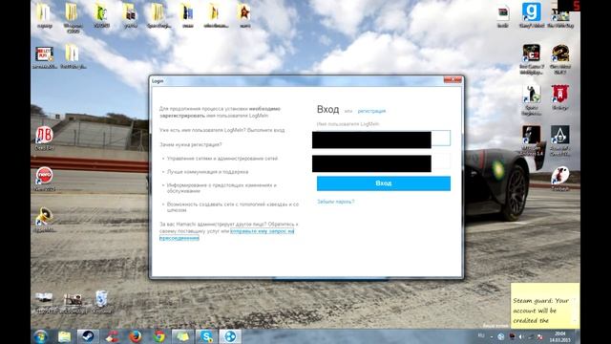Show hidden tray icons arrow
This screenshot has width=611, height=344.
(x=492, y=336)
